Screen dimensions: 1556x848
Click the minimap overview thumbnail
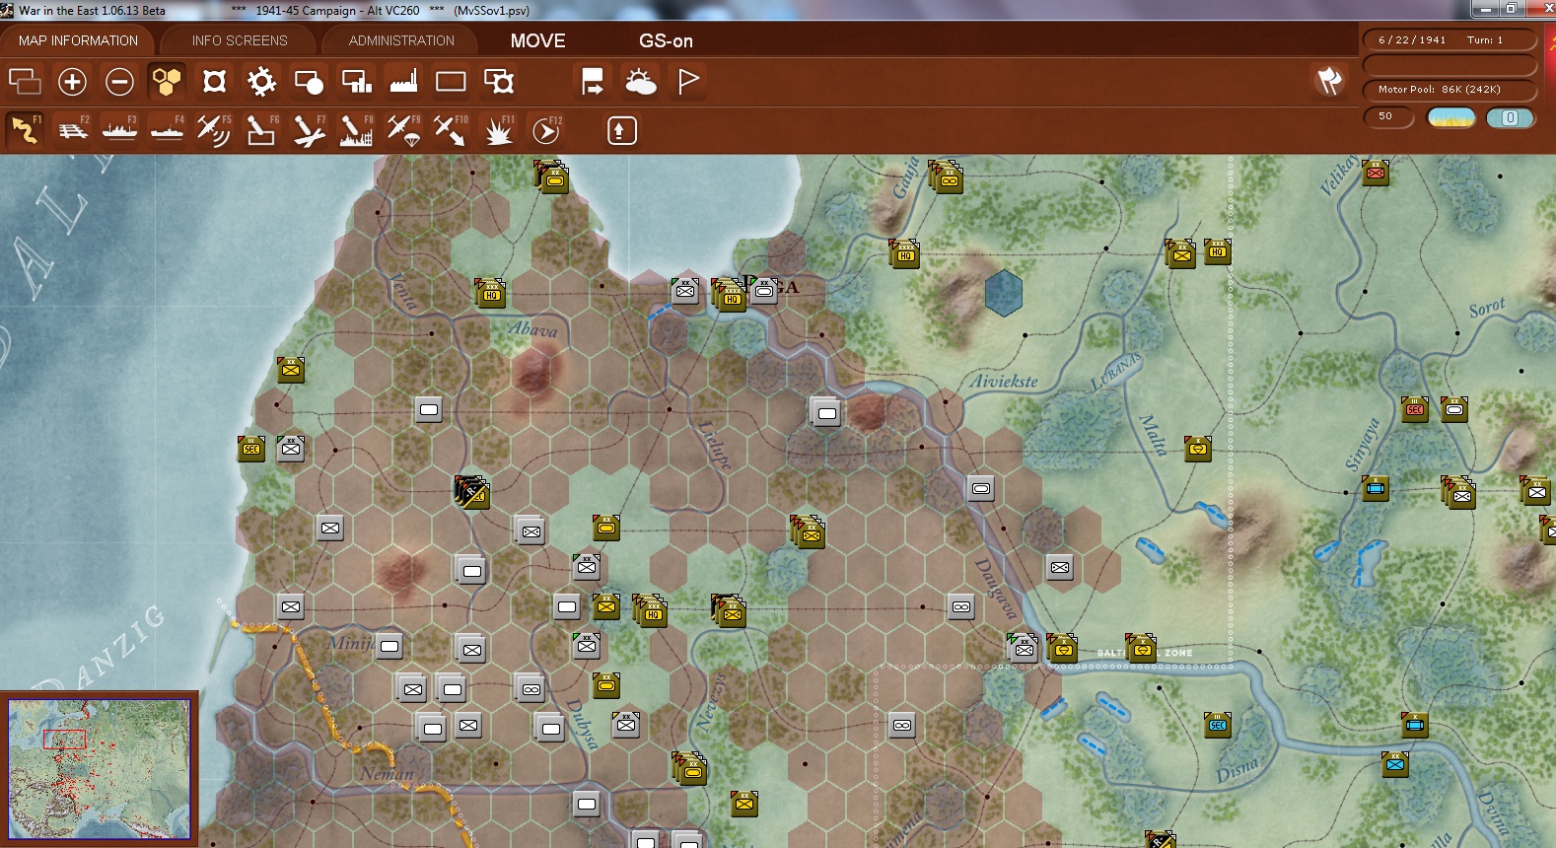coord(100,769)
